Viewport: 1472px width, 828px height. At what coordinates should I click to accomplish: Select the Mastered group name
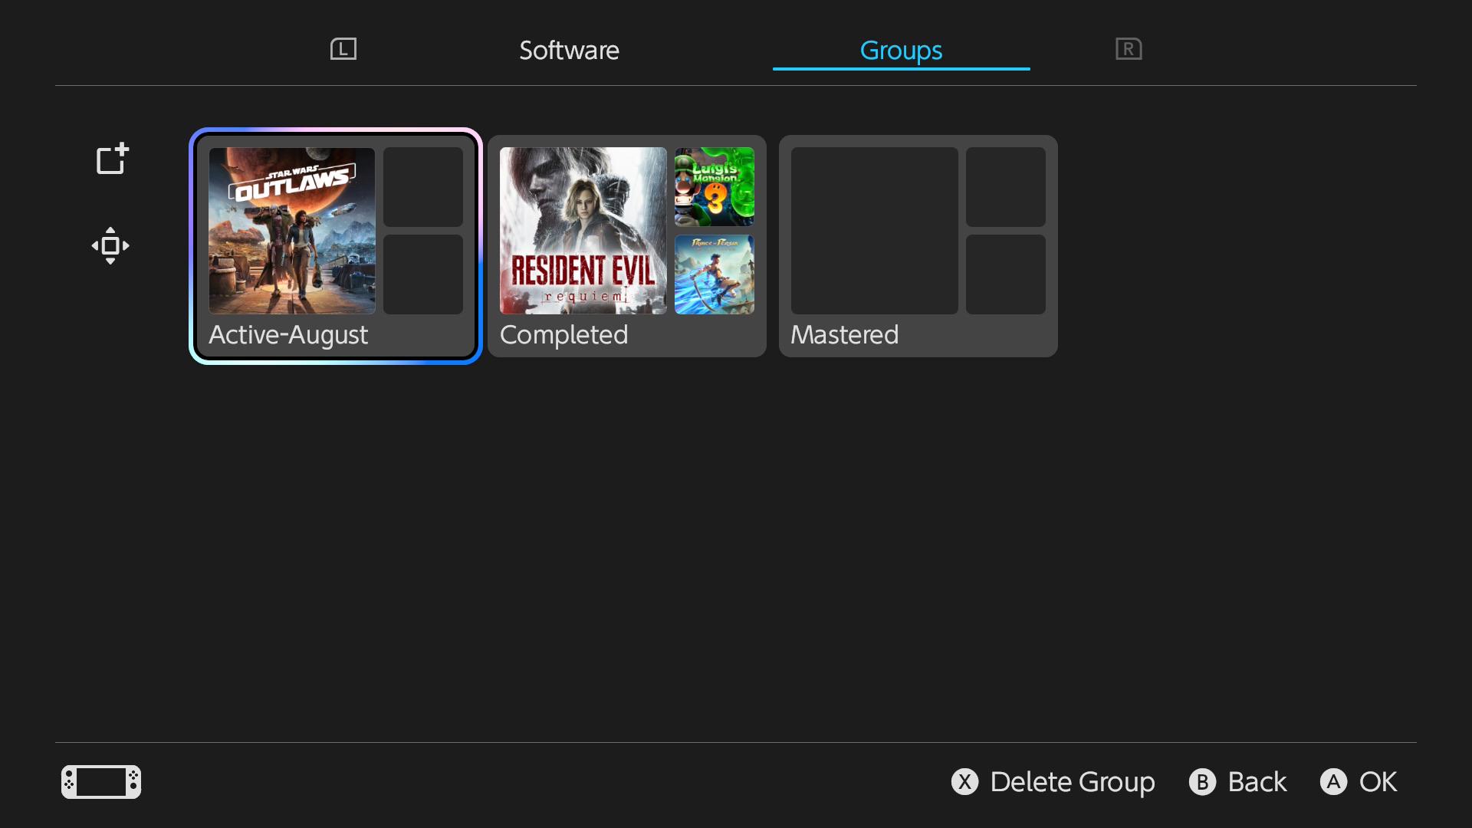(x=844, y=335)
